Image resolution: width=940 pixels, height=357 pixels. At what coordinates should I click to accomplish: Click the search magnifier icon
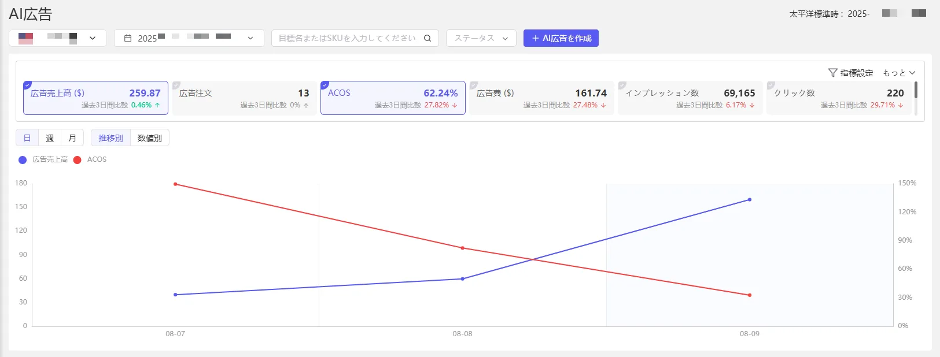coord(427,38)
